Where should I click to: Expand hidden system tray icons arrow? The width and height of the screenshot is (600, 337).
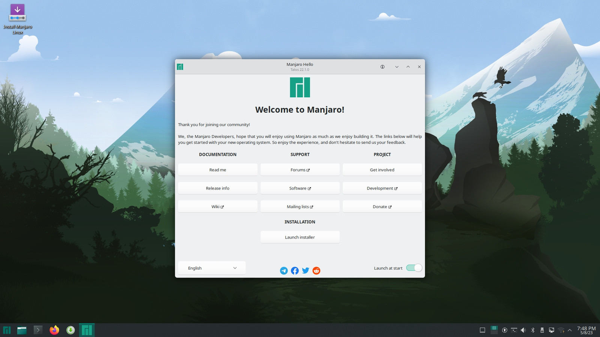tap(570, 330)
